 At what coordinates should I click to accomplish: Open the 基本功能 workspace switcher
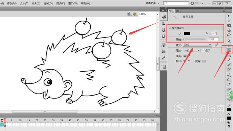(152, 3)
